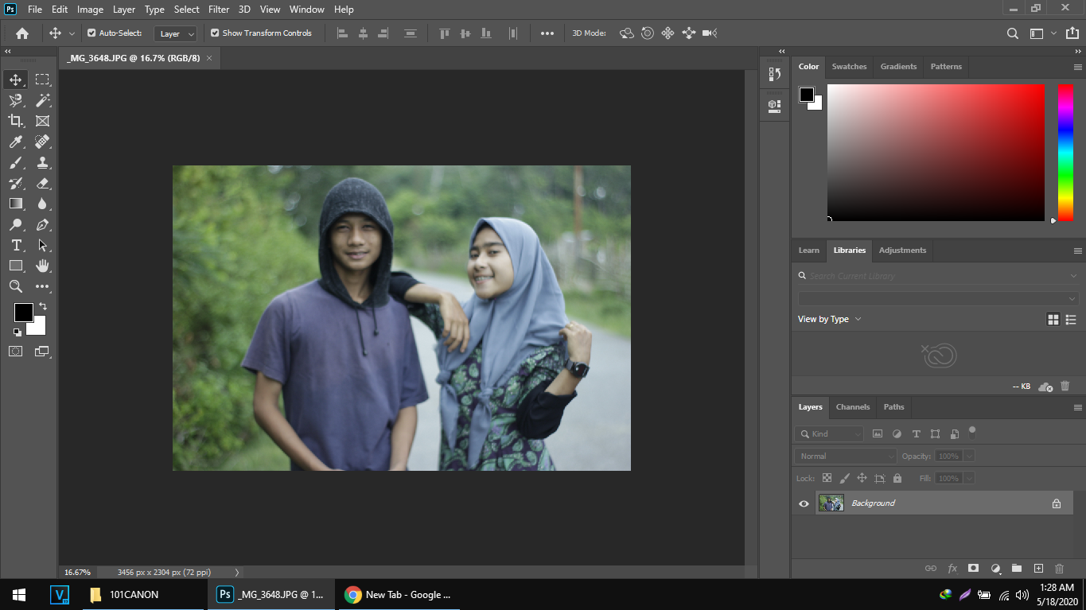Switch library to grid view

pos(1053,320)
